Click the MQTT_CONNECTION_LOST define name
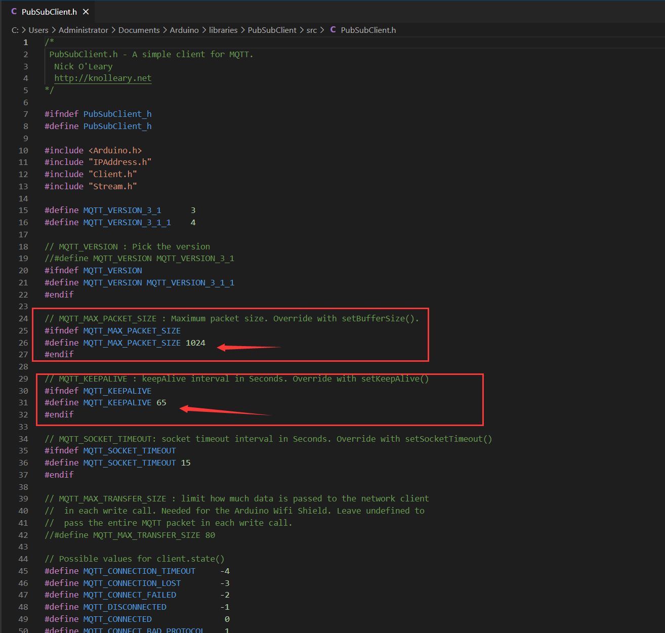Screen dimensions: 665x633 (132, 583)
